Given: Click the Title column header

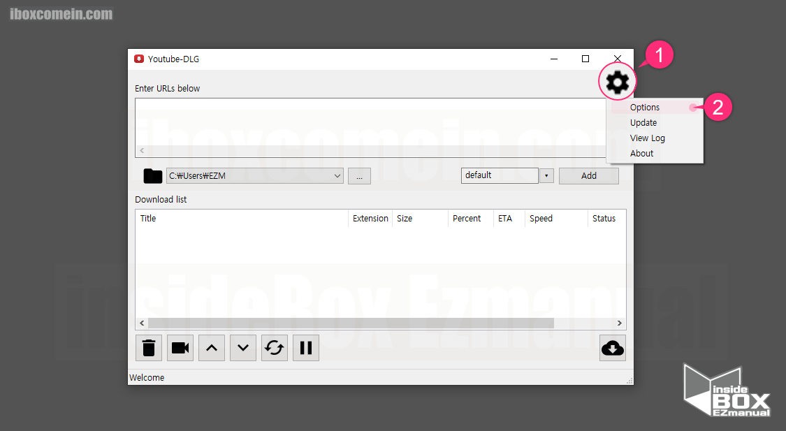Looking at the screenshot, I should [x=148, y=219].
